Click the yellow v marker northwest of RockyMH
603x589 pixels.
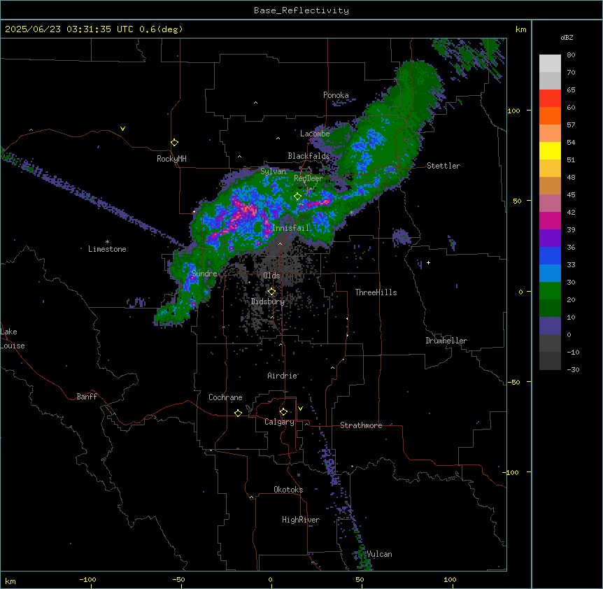click(122, 129)
